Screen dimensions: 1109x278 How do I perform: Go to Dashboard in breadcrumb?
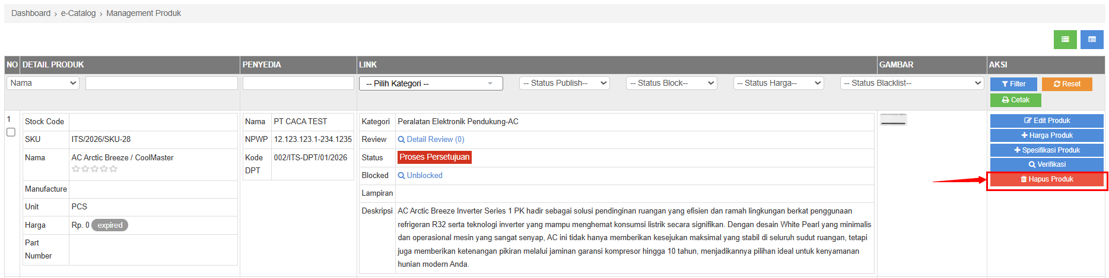pyautogui.click(x=31, y=14)
